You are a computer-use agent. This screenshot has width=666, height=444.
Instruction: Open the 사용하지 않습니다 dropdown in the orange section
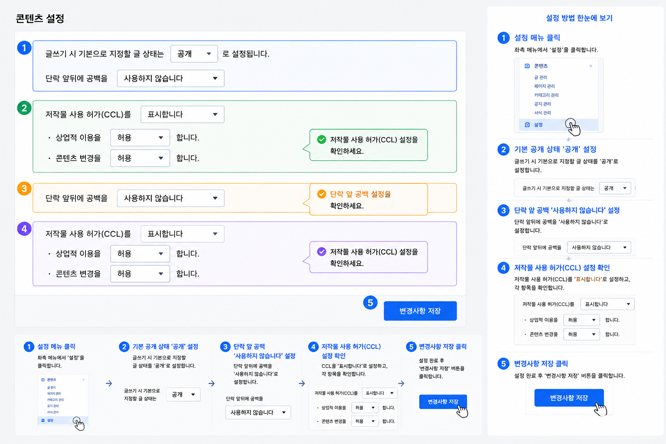[x=170, y=198]
